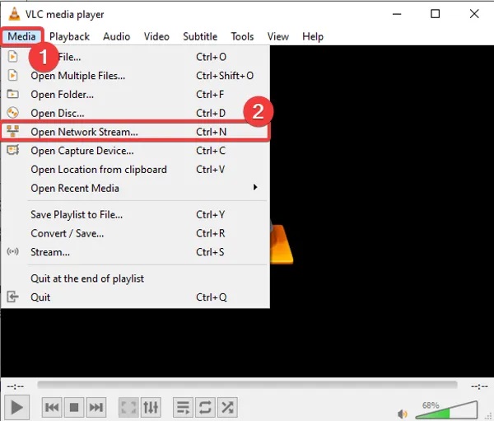Close the VLC window

tap(474, 14)
